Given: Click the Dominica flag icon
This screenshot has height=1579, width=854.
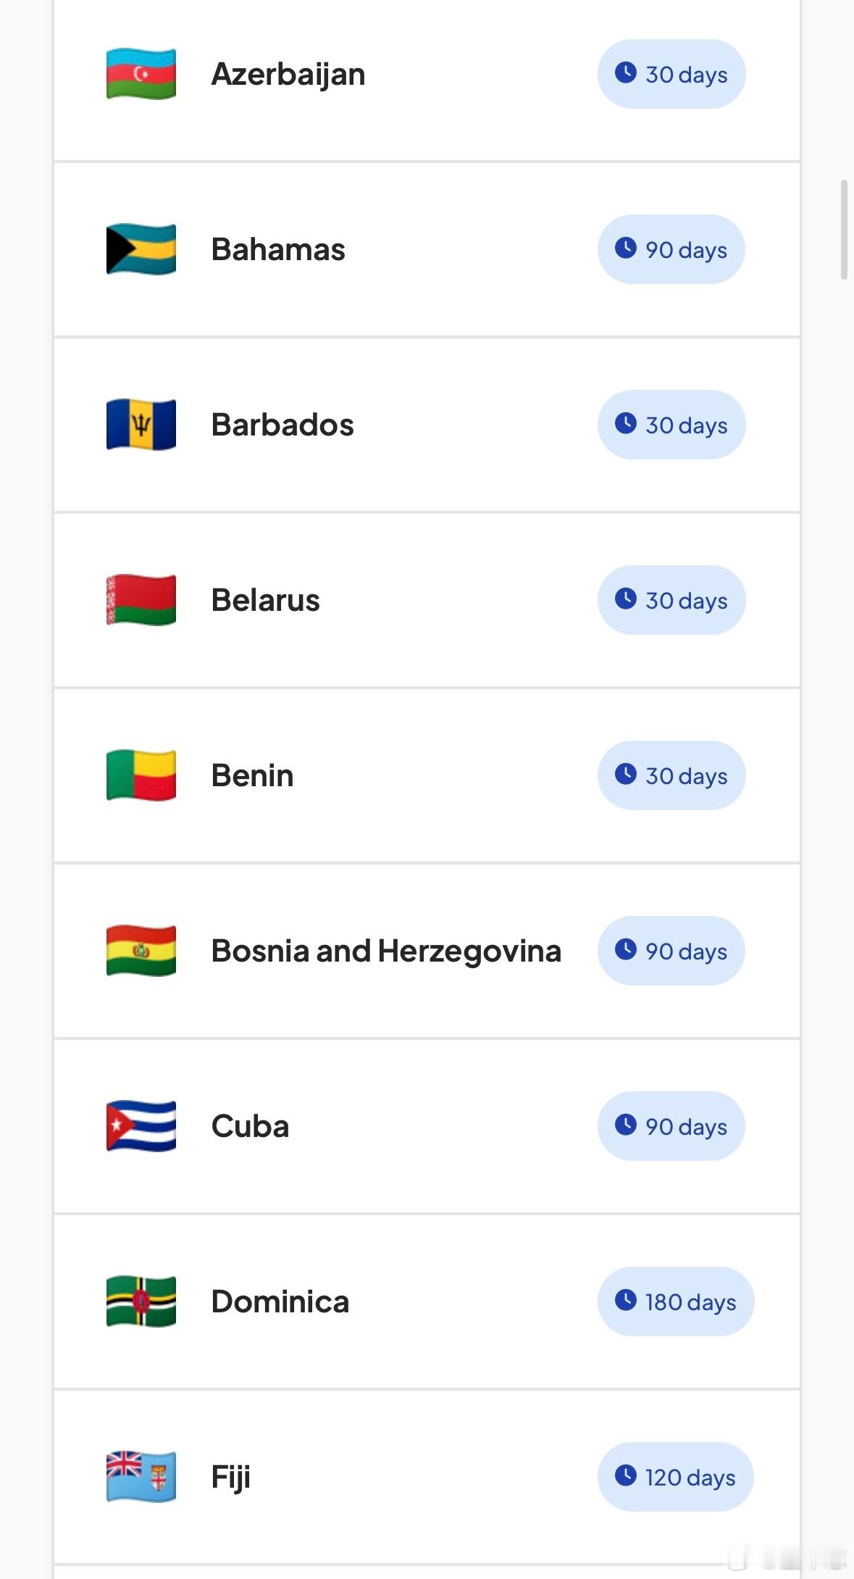Looking at the screenshot, I should 141,1301.
